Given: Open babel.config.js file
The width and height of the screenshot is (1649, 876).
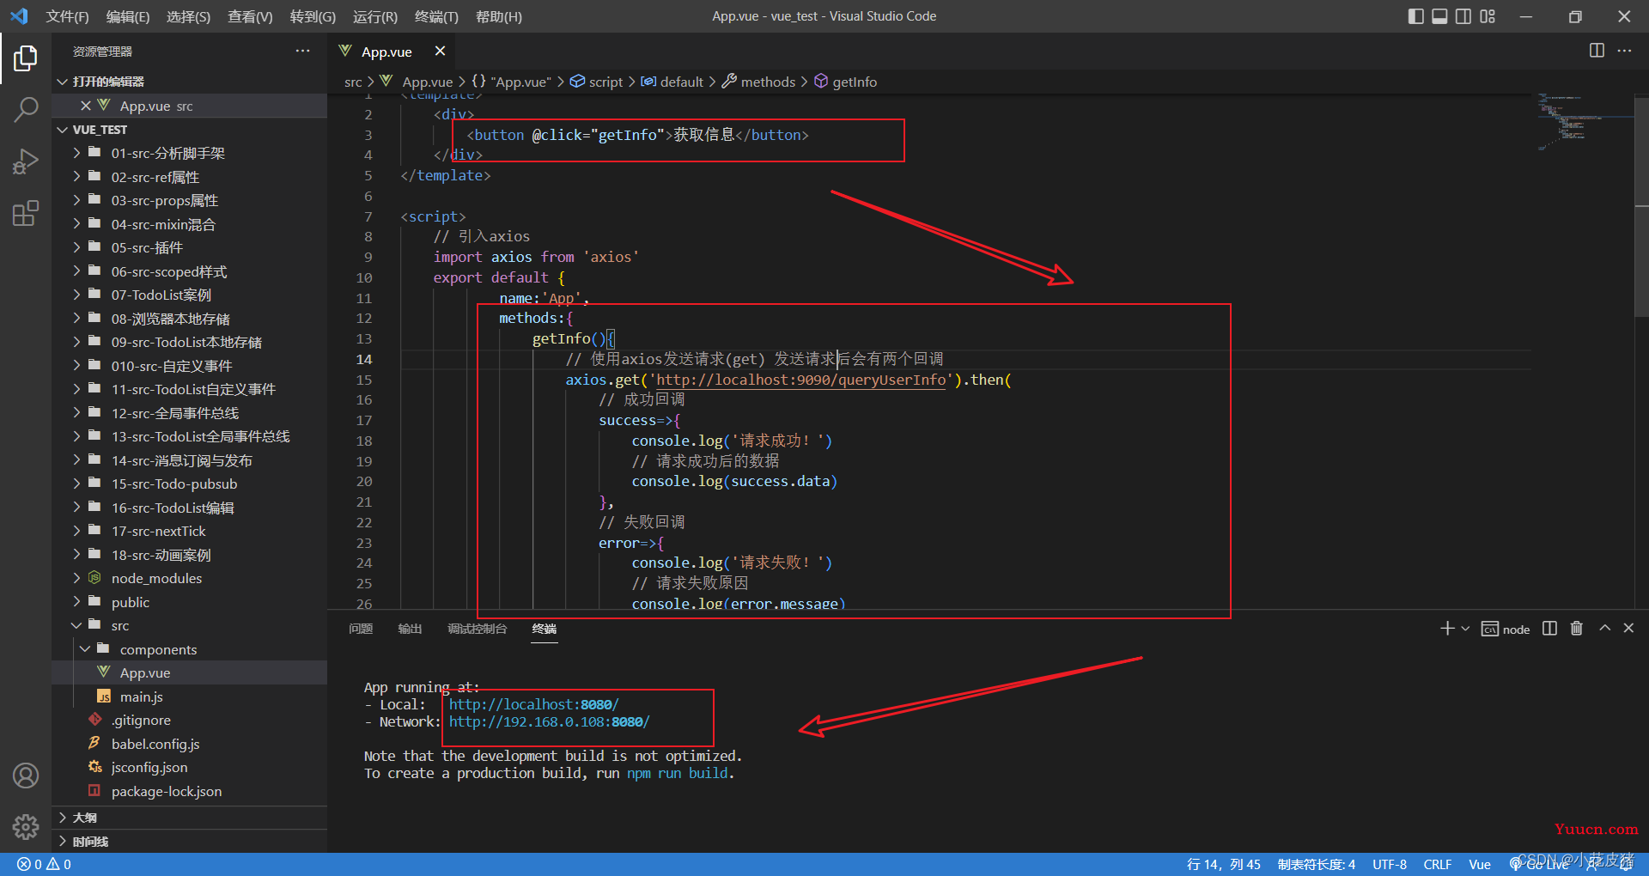Looking at the screenshot, I should 189,744.
